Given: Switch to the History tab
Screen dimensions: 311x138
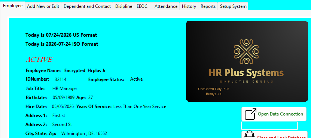Looking at the screenshot, I should tap(189, 6).
